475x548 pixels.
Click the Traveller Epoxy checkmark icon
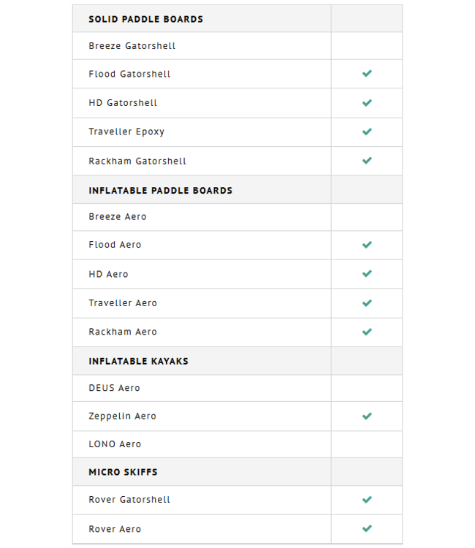coord(367,132)
